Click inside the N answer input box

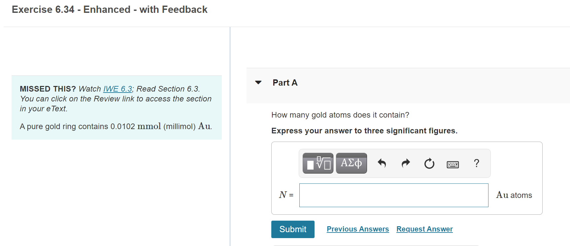coord(393,195)
